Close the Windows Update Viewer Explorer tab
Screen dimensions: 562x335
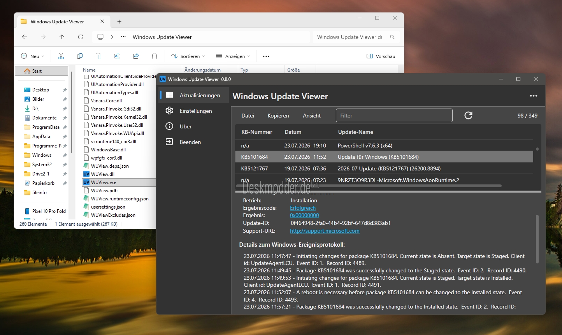102,21
